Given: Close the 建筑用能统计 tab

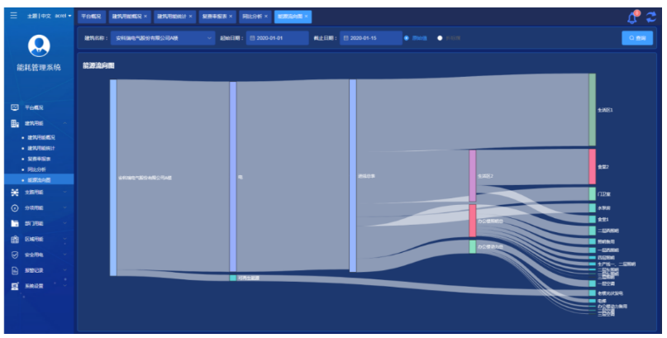Looking at the screenshot, I should pyautogui.click(x=191, y=17).
